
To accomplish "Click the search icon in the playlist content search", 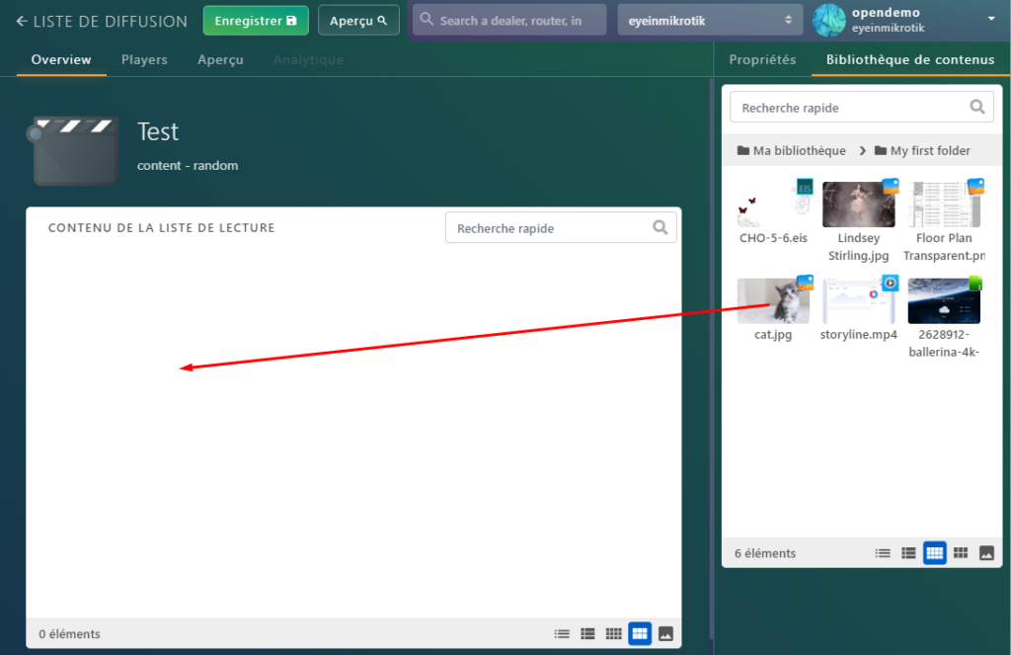I will click(x=661, y=228).
